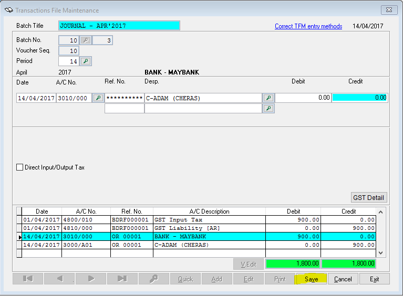Go to first record navigation button
The image size is (403, 296).
[x=28, y=279]
